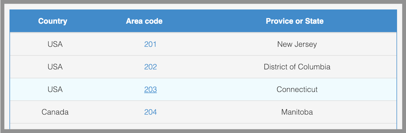Click empty space between 201 and New Jersey
406x133 pixels.
[216, 44]
